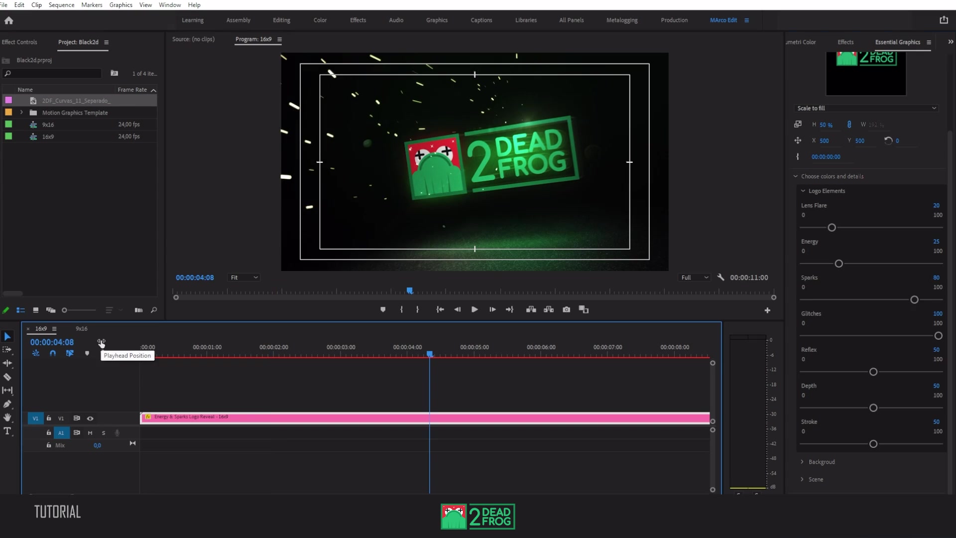Screen dimensions: 956x538
Task: Open the Full playback resolution dropdown
Action: [695, 277]
